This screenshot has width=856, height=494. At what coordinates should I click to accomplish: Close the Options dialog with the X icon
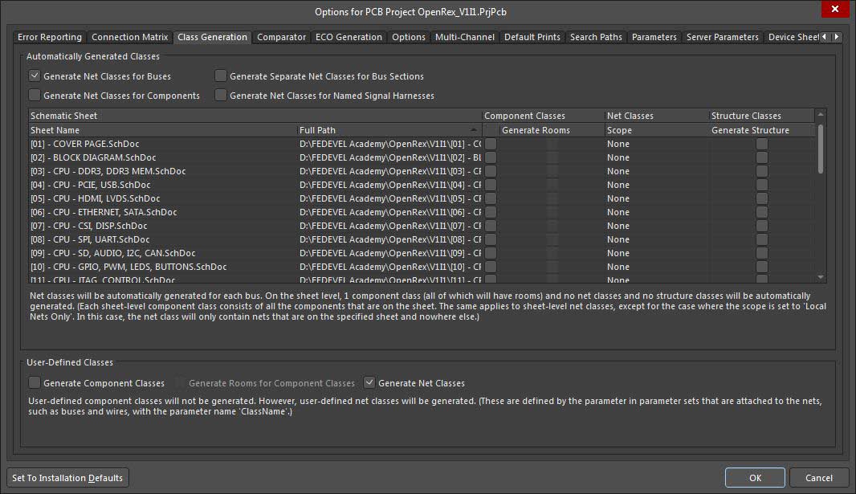(x=835, y=11)
